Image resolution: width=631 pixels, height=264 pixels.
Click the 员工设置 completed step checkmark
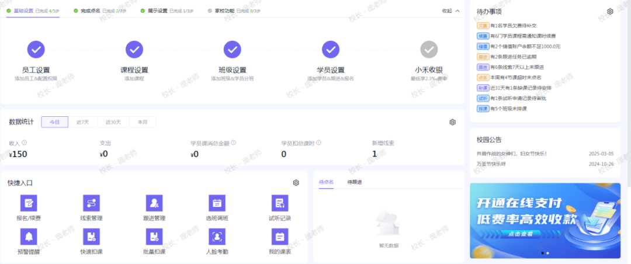36,49
